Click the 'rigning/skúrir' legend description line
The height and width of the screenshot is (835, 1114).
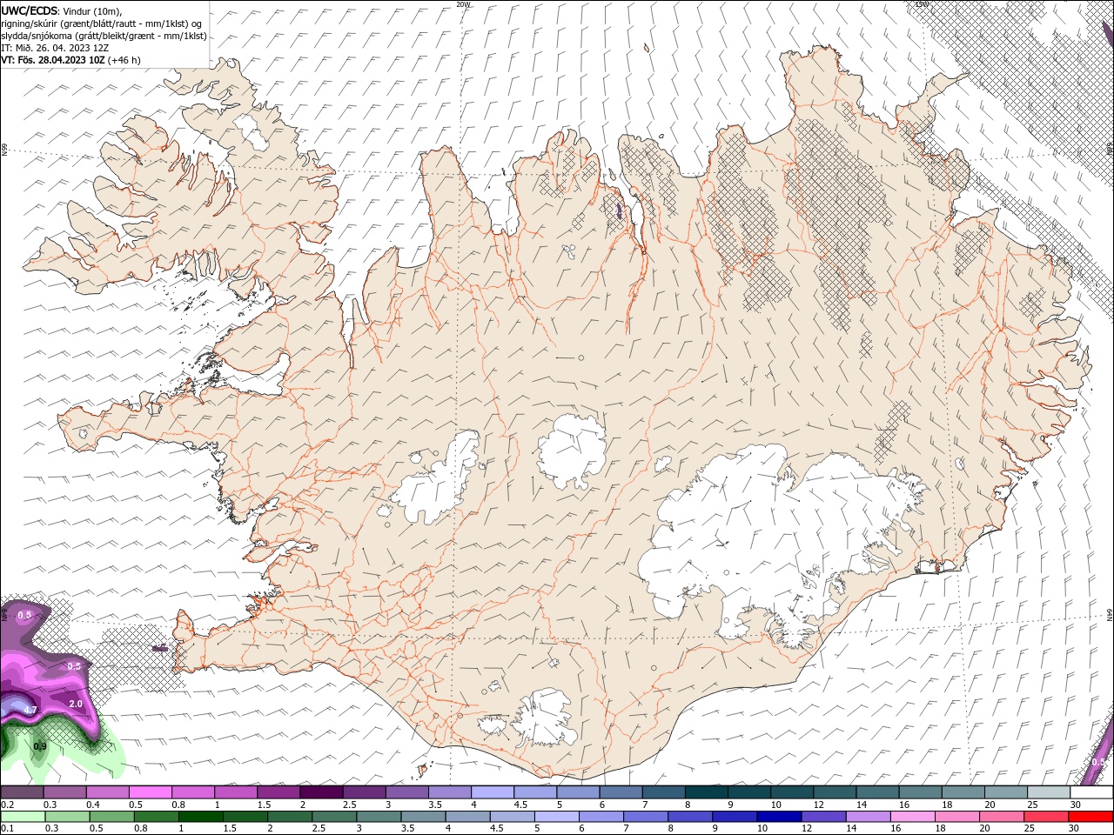pos(101,23)
